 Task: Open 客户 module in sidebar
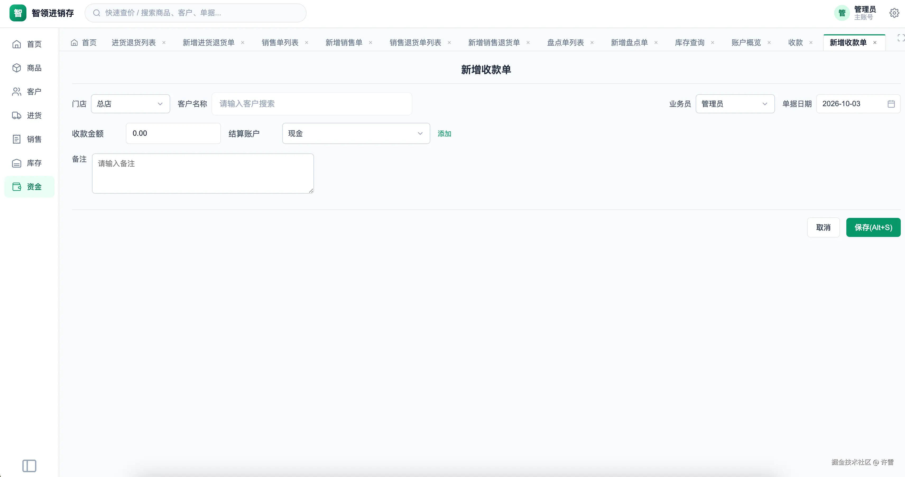[x=30, y=92]
